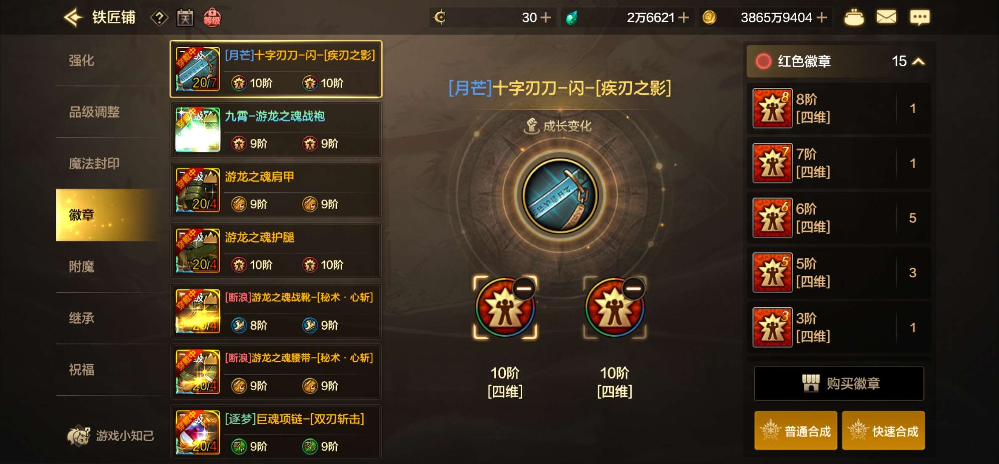Screen dimensions: 999x464
Task: Add fatigue points with plus next to 30
Action: click(x=546, y=18)
